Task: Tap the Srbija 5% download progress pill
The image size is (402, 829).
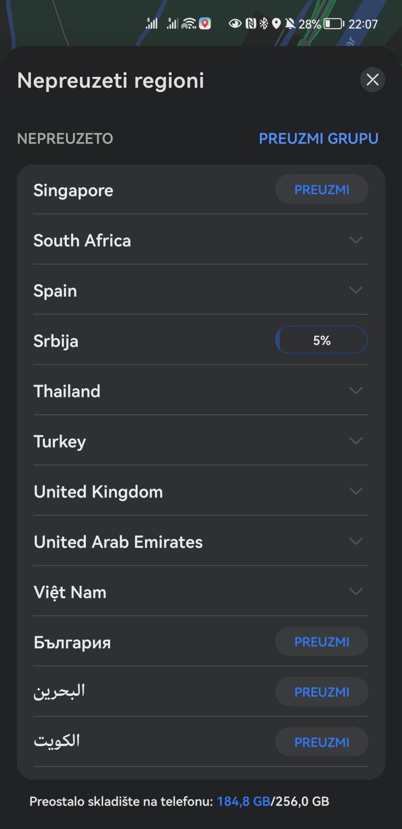Action: click(321, 340)
